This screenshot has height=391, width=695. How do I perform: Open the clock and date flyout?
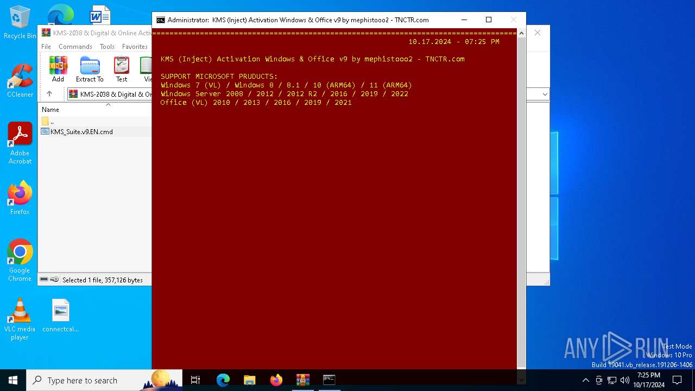click(649, 380)
